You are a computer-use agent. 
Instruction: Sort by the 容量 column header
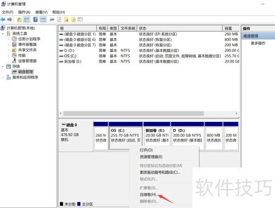coord(231,29)
